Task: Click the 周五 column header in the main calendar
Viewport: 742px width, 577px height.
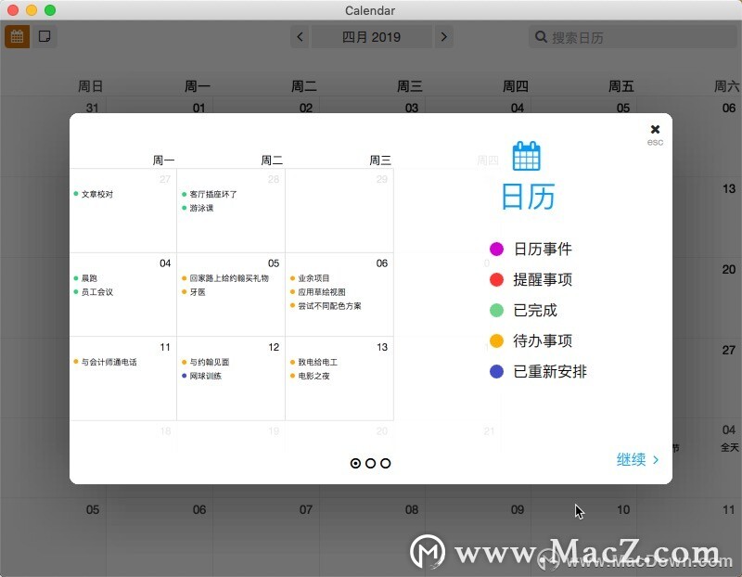Action: [620, 86]
